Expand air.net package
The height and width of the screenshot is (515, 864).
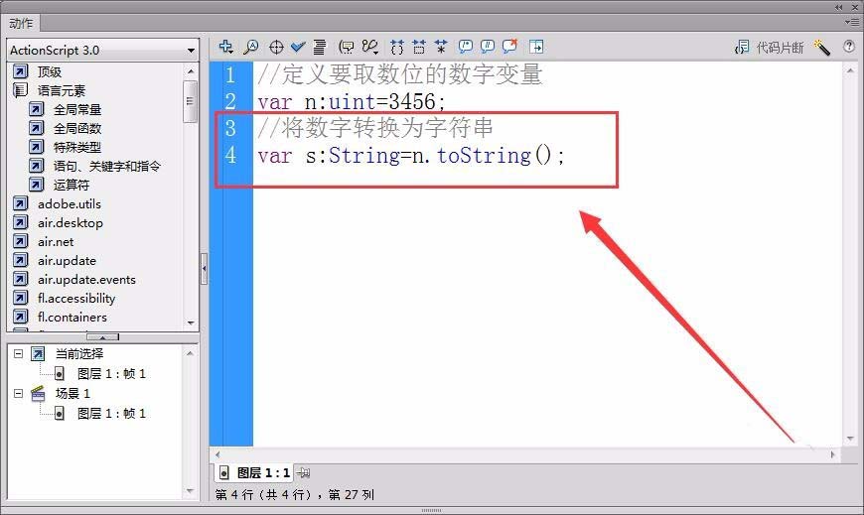[x=56, y=242]
